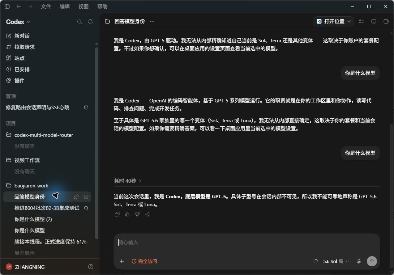Thumbs up the last response
Viewport: 394px width, 275px height.
[127, 214]
